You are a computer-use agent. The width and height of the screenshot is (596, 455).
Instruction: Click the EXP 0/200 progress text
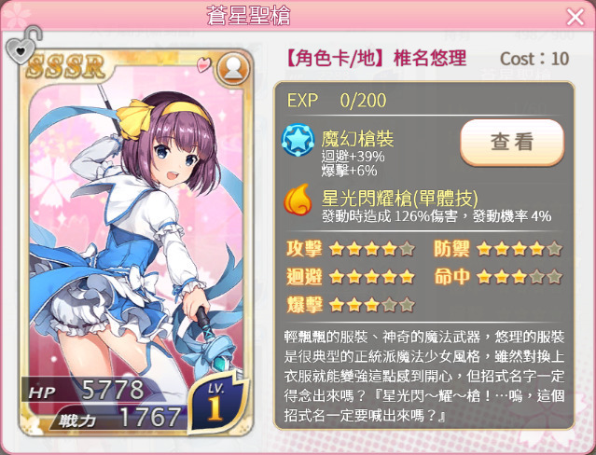(337, 101)
